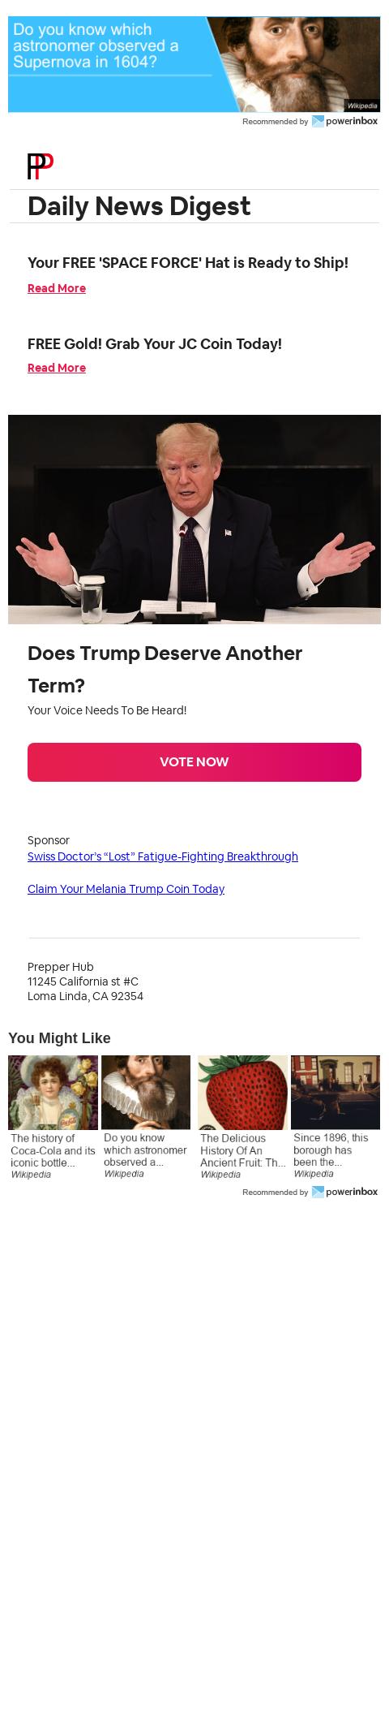Click Read More under JC Coin headline
The height and width of the screenshot is (1734, 389).
coord(57,368)
